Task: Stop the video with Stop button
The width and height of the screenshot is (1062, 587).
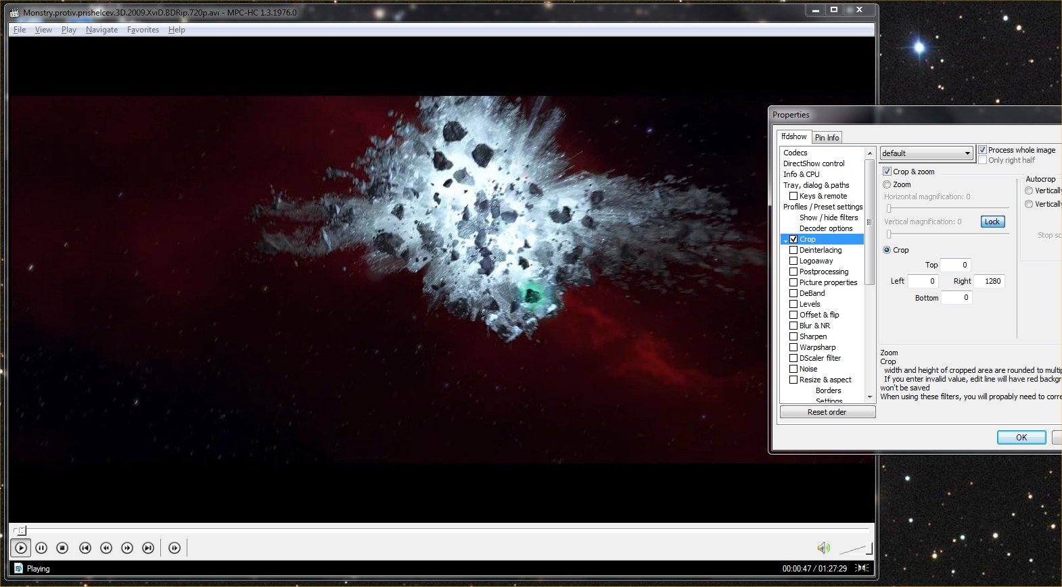Action: [62, 548]
